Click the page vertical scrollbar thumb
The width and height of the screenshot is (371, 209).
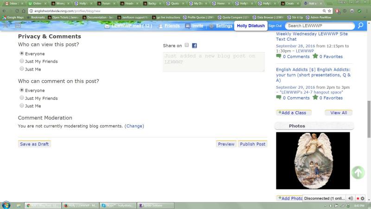coord(369,119)
